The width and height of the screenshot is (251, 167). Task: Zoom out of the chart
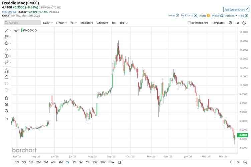pyautogui.click(x=7, y=111)
